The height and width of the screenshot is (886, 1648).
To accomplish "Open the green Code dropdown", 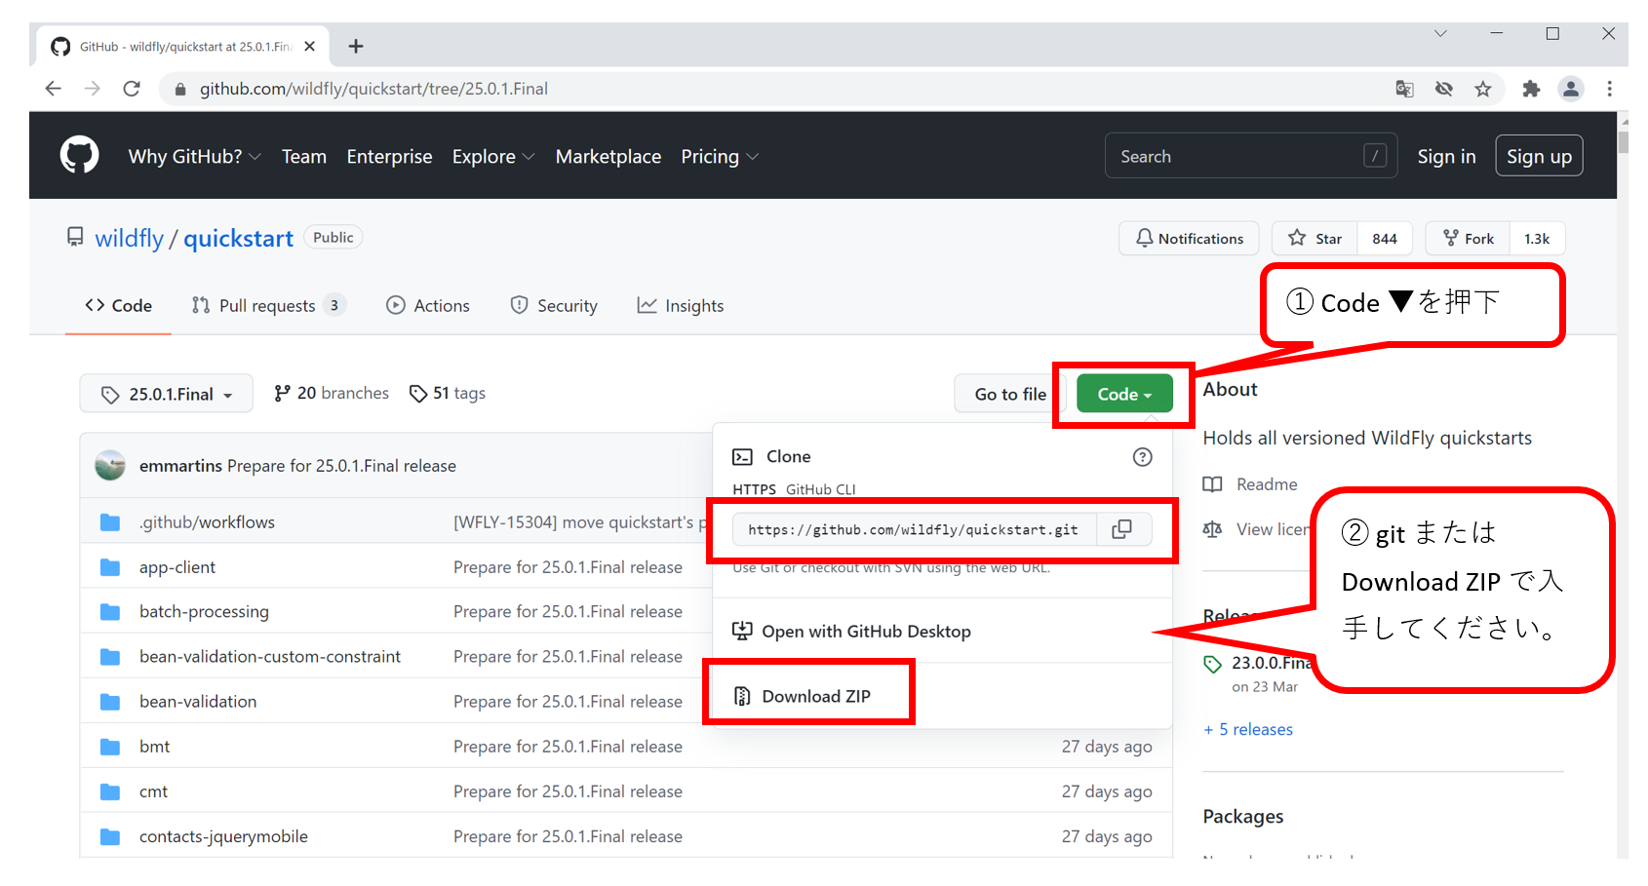I will [1124, 394].
